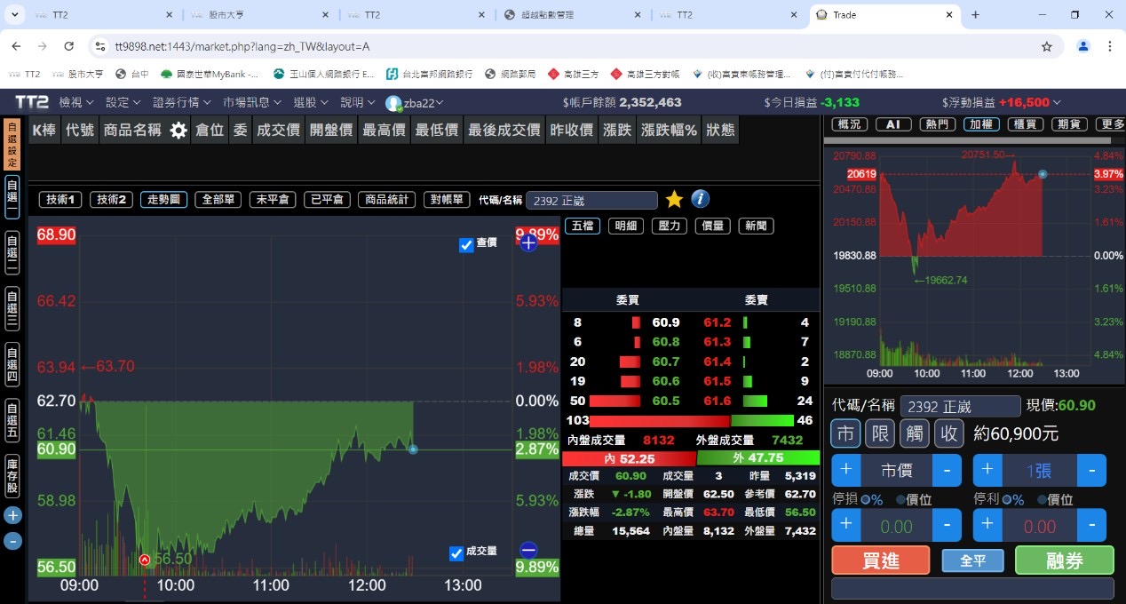Increase order price with plus beside 市價
This screenshot has height=604, width=1126.
(845, 470)
